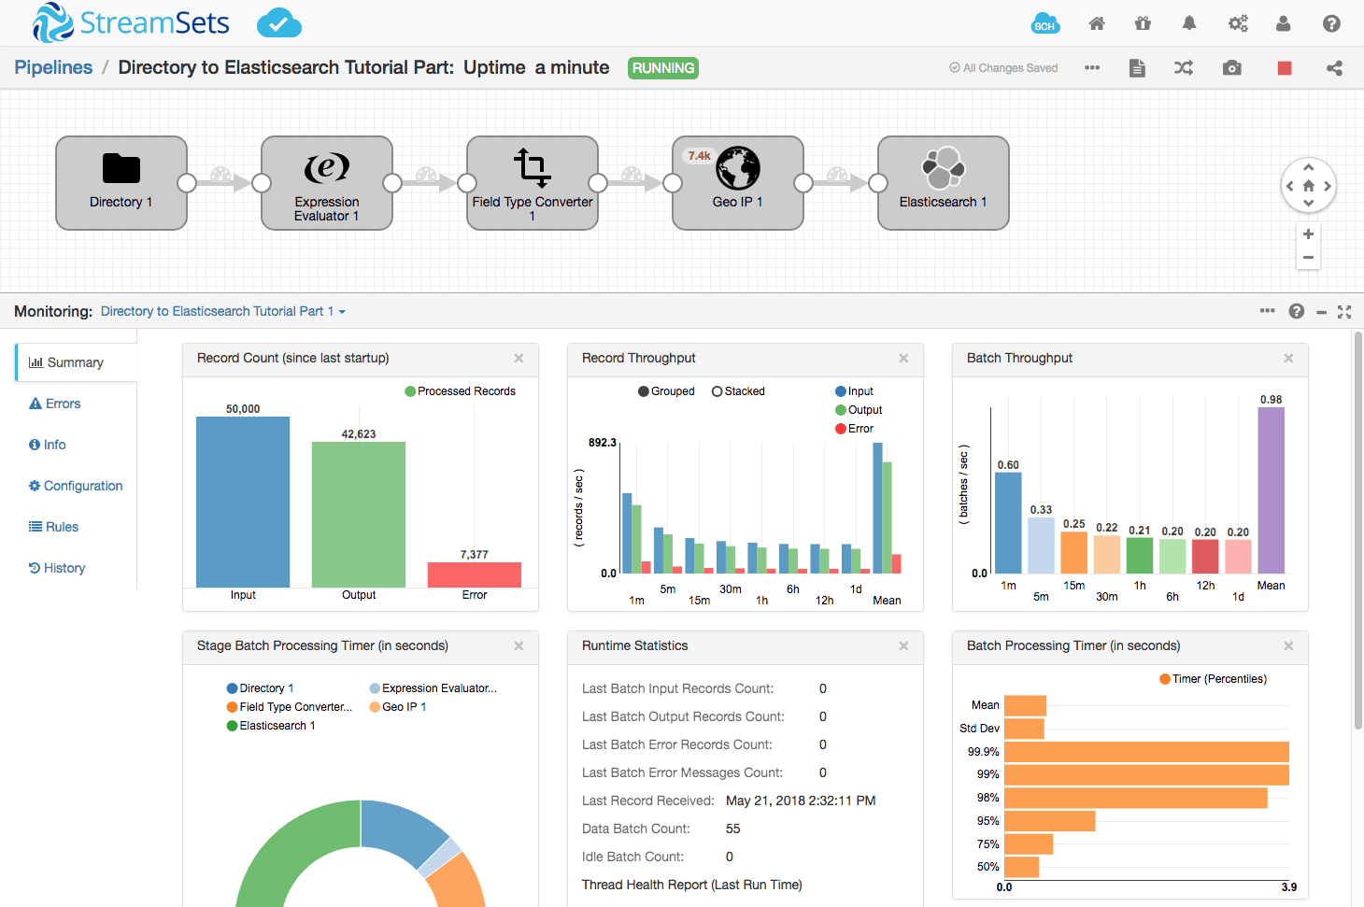
Task: Open the notifications bell icon
Action: pyautogui.click(x=1189, y=23)
